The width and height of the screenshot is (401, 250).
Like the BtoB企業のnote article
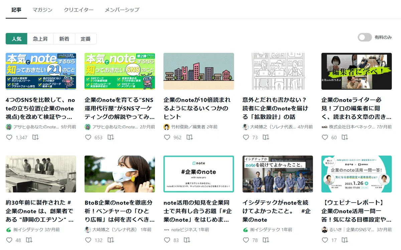click(x=88, y=240)
